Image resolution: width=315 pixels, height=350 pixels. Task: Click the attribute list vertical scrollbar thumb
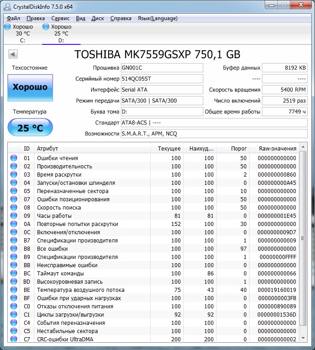click(303, 238)
